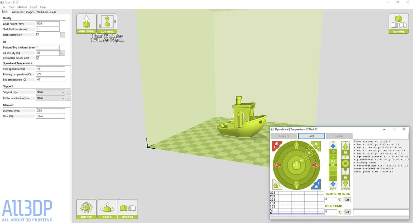Viewport: 413px width, 223px height.
Task: Click the Print button in control window
Action: click(311, 136)
